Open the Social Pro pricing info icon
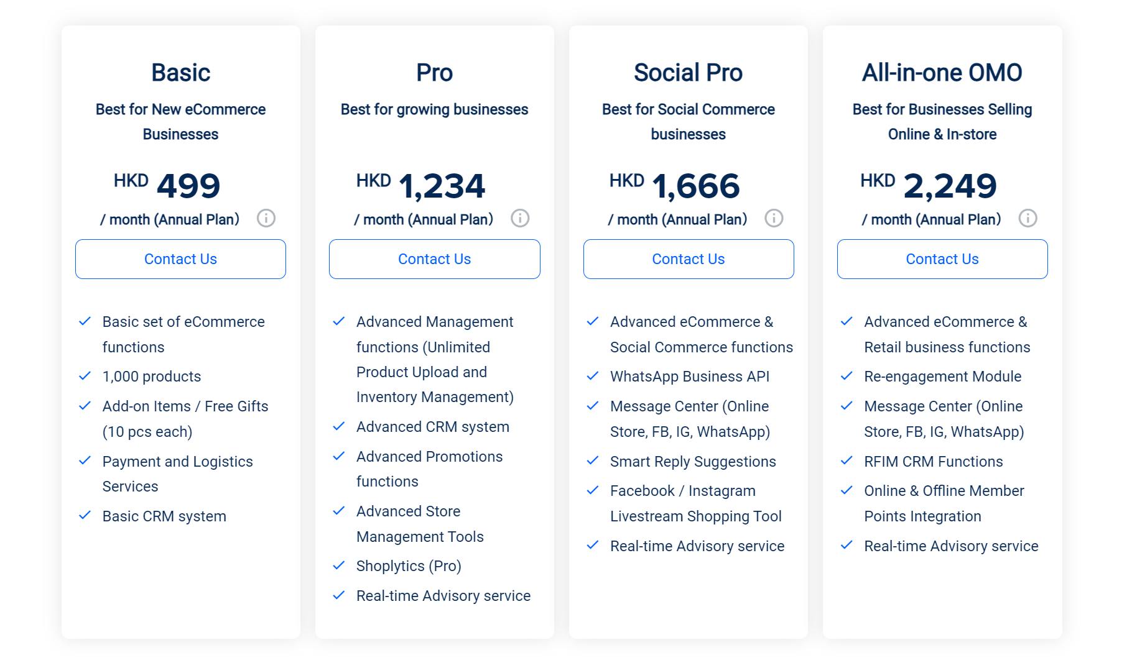This screenshot has width=1127, height=668. [x=774, y=218]
